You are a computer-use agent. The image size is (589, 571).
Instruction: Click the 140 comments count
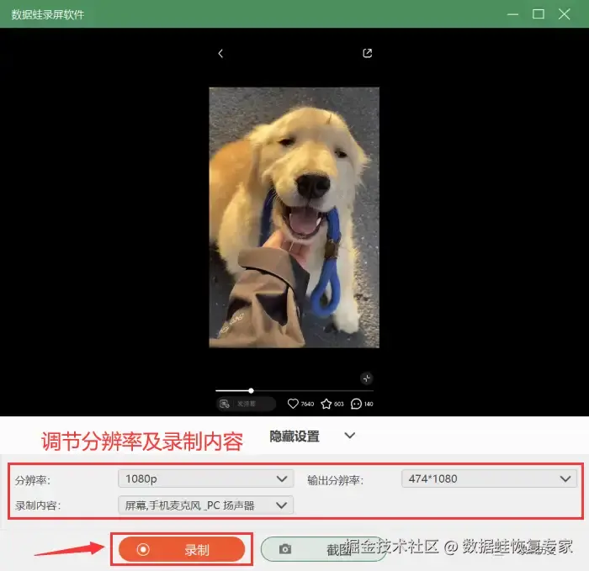tap(369, 404)
